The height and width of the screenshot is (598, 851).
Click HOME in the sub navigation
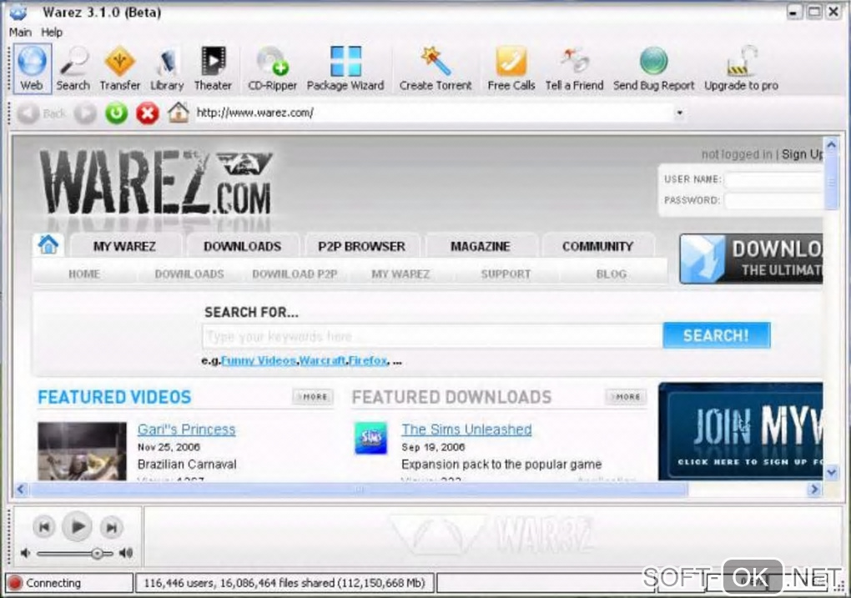coord(84,274)
